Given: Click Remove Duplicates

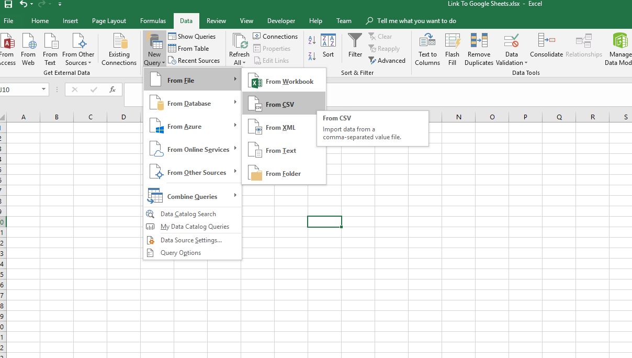Looking at the screenshot, I should (x=479, y=49).
